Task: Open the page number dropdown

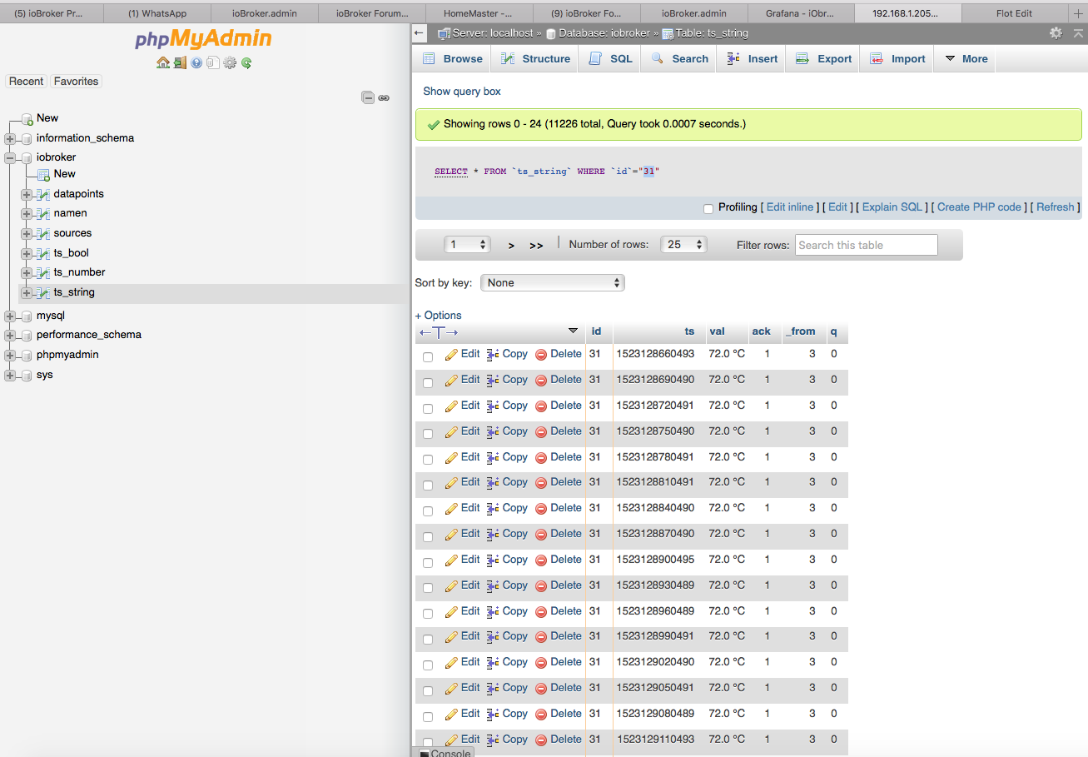Action: pyautogui.click(x=468, y=245)
